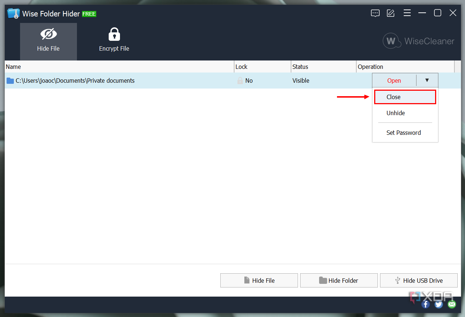
Task: Click the Hide File icon with crossed-out eye
Action: (x=48, y=33)
